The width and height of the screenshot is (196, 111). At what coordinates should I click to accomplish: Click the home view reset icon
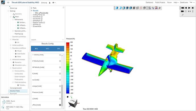tap(68, 97)
